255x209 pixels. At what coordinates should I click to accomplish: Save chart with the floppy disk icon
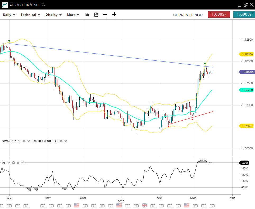tap(96, 15)
